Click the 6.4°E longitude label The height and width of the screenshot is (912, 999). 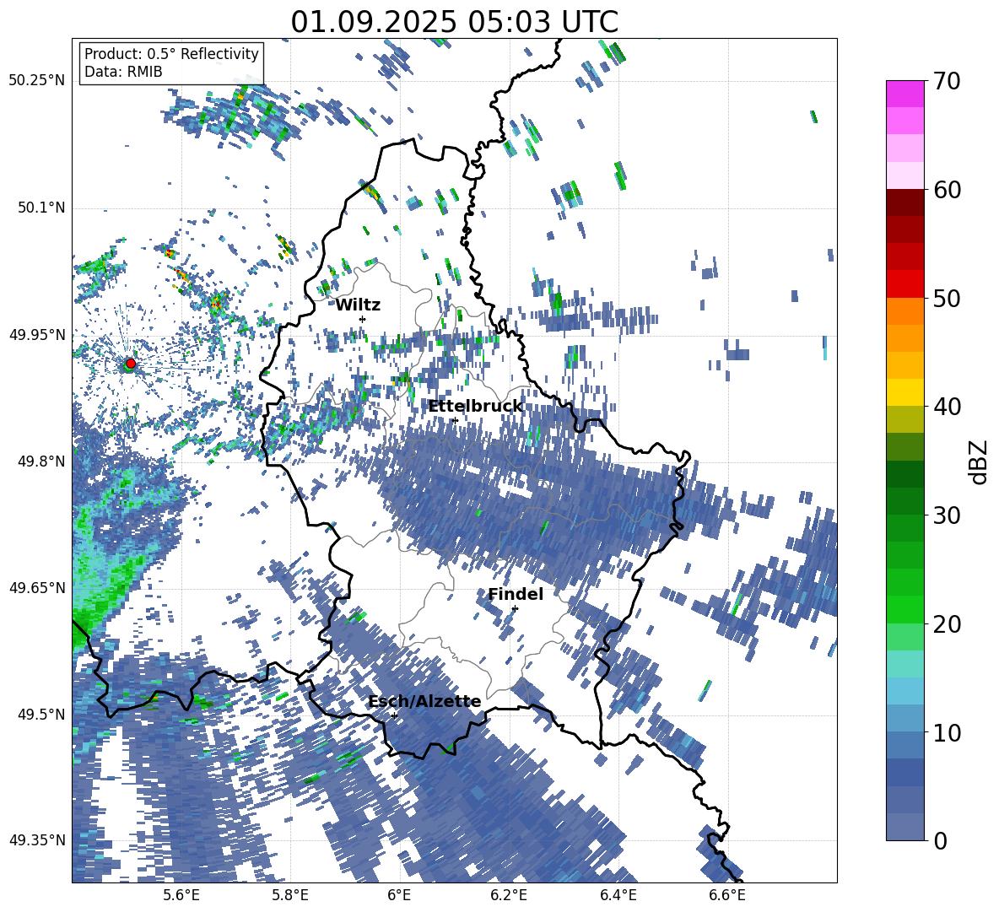click(618, 895)
